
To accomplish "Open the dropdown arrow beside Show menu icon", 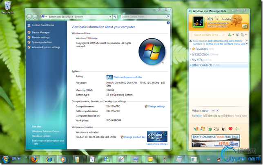I will [246, 35].
